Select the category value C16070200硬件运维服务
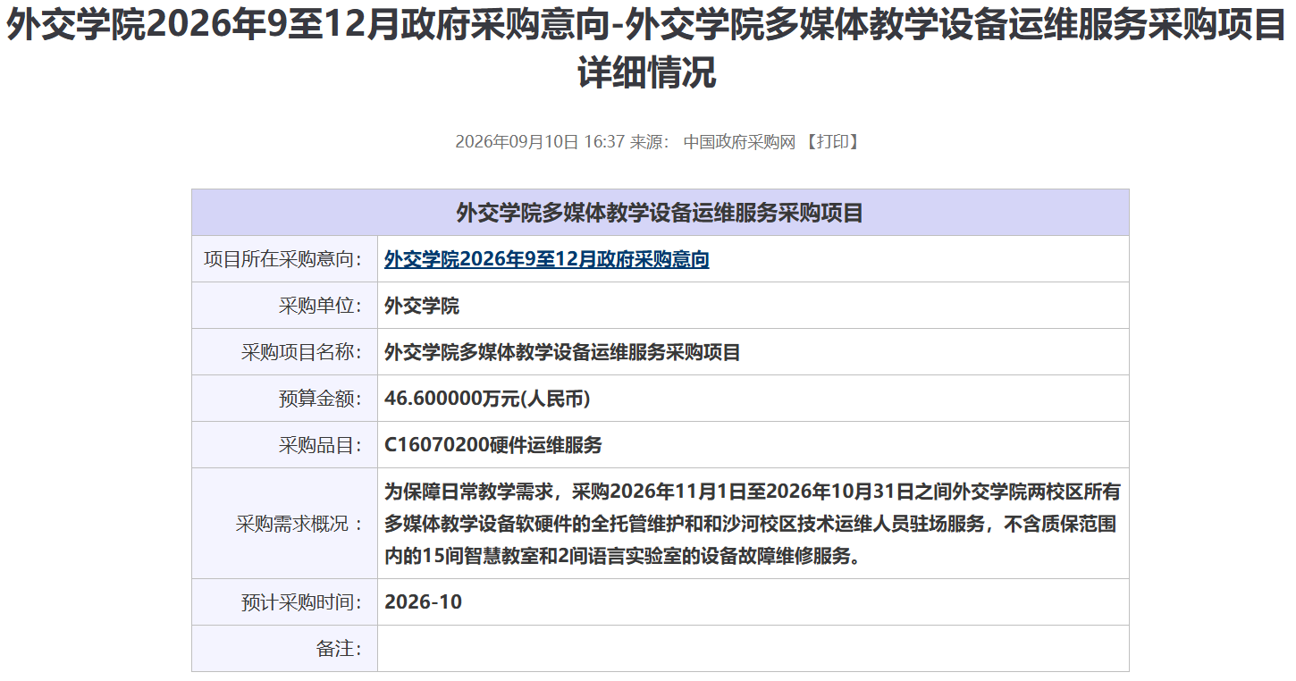The width and height of the screenshot is (1296, 681). click(x=493, y=445)
